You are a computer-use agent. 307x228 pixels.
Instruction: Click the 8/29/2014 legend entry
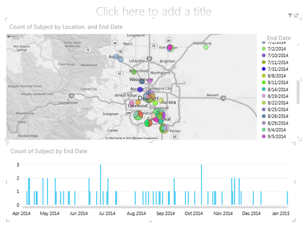coord(275,123)
